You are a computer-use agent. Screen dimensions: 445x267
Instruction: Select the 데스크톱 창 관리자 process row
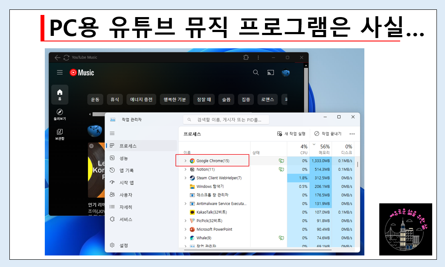coord(267,195)
